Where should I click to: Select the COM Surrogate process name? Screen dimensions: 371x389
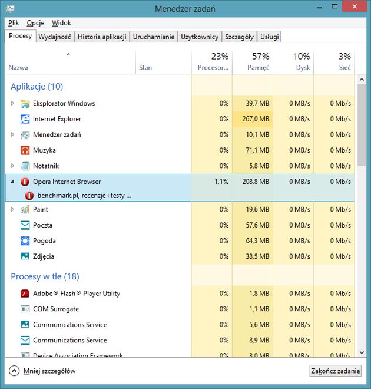click(56, 309)
